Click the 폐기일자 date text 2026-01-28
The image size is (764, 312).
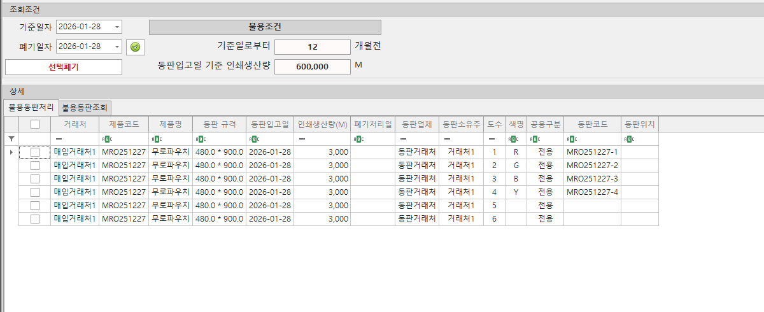tap(80, 47)
